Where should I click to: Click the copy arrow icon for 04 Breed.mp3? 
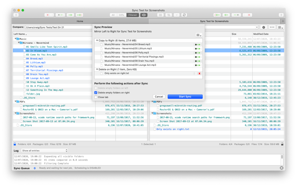tap(198, 44)
